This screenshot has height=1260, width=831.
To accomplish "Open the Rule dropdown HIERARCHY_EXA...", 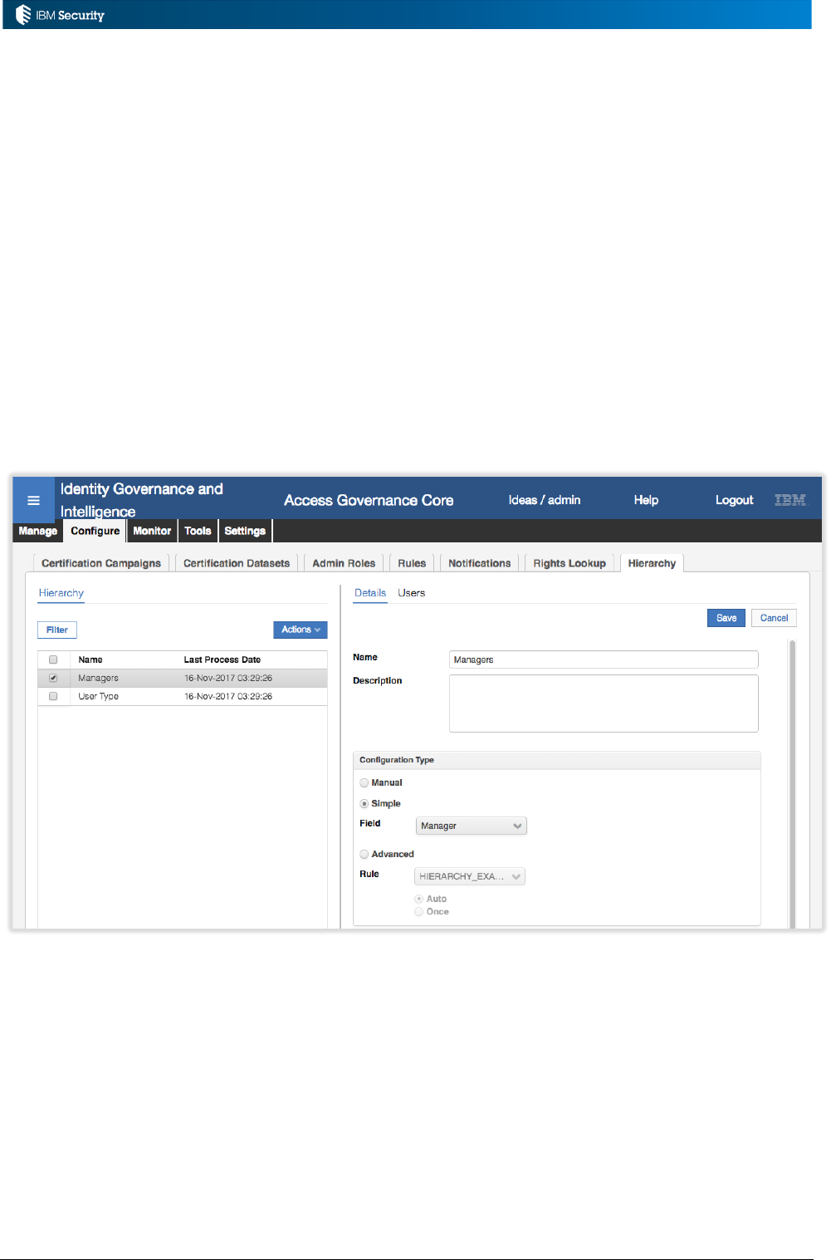I will pyautogui.click(x=470, y=876).
